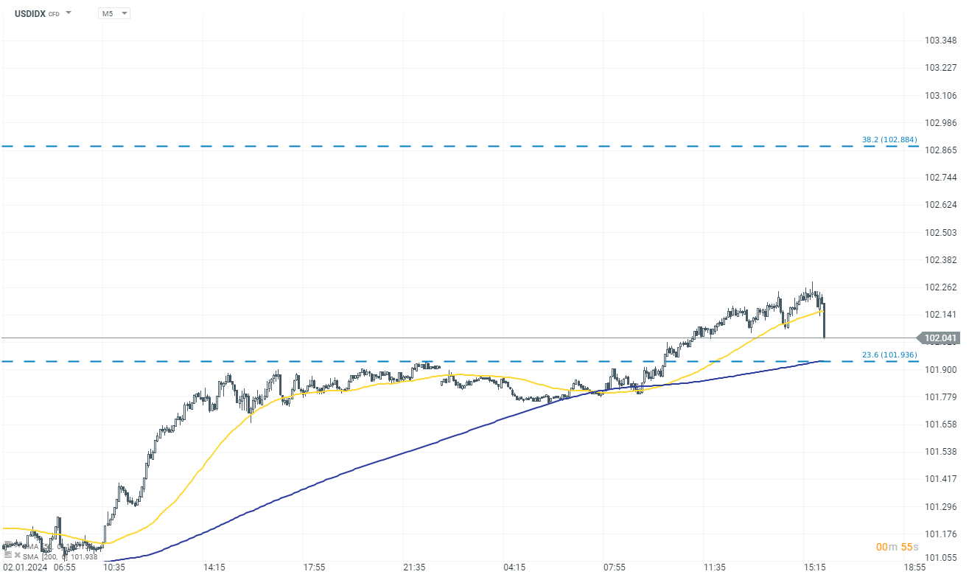Click the current price tag 102.041

click(940, 338)
